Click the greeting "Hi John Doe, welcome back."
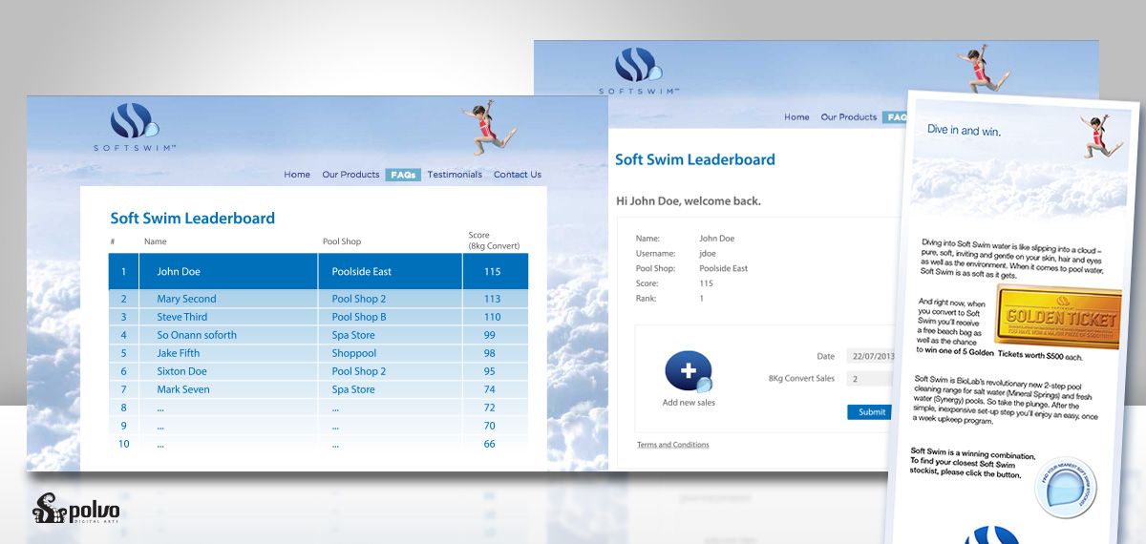 [x=689, y=201]
